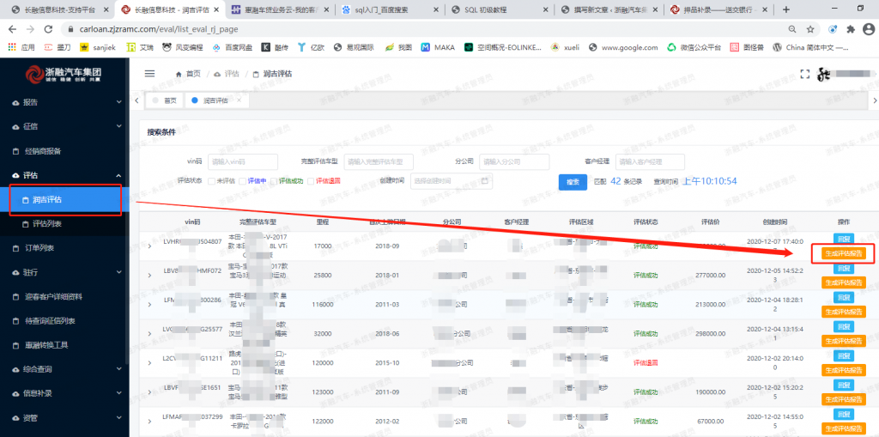Click the vin码 input field

[x=243, y=161]
